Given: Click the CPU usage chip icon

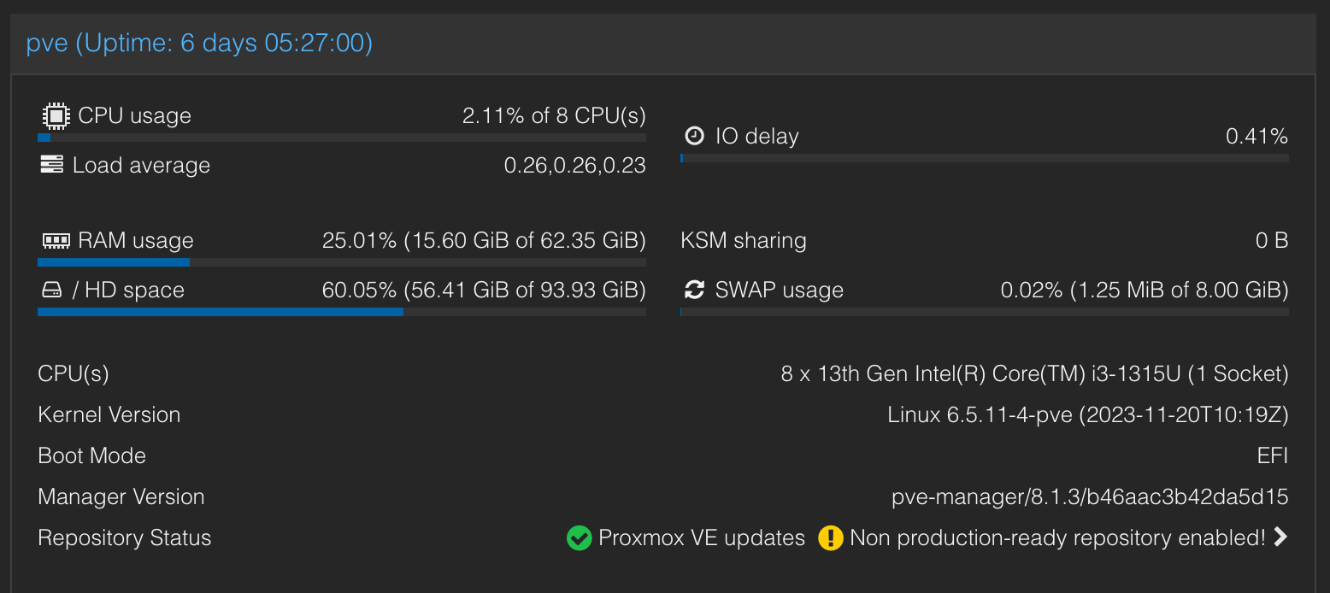Looking at the screenshot, I should (56, 115).
